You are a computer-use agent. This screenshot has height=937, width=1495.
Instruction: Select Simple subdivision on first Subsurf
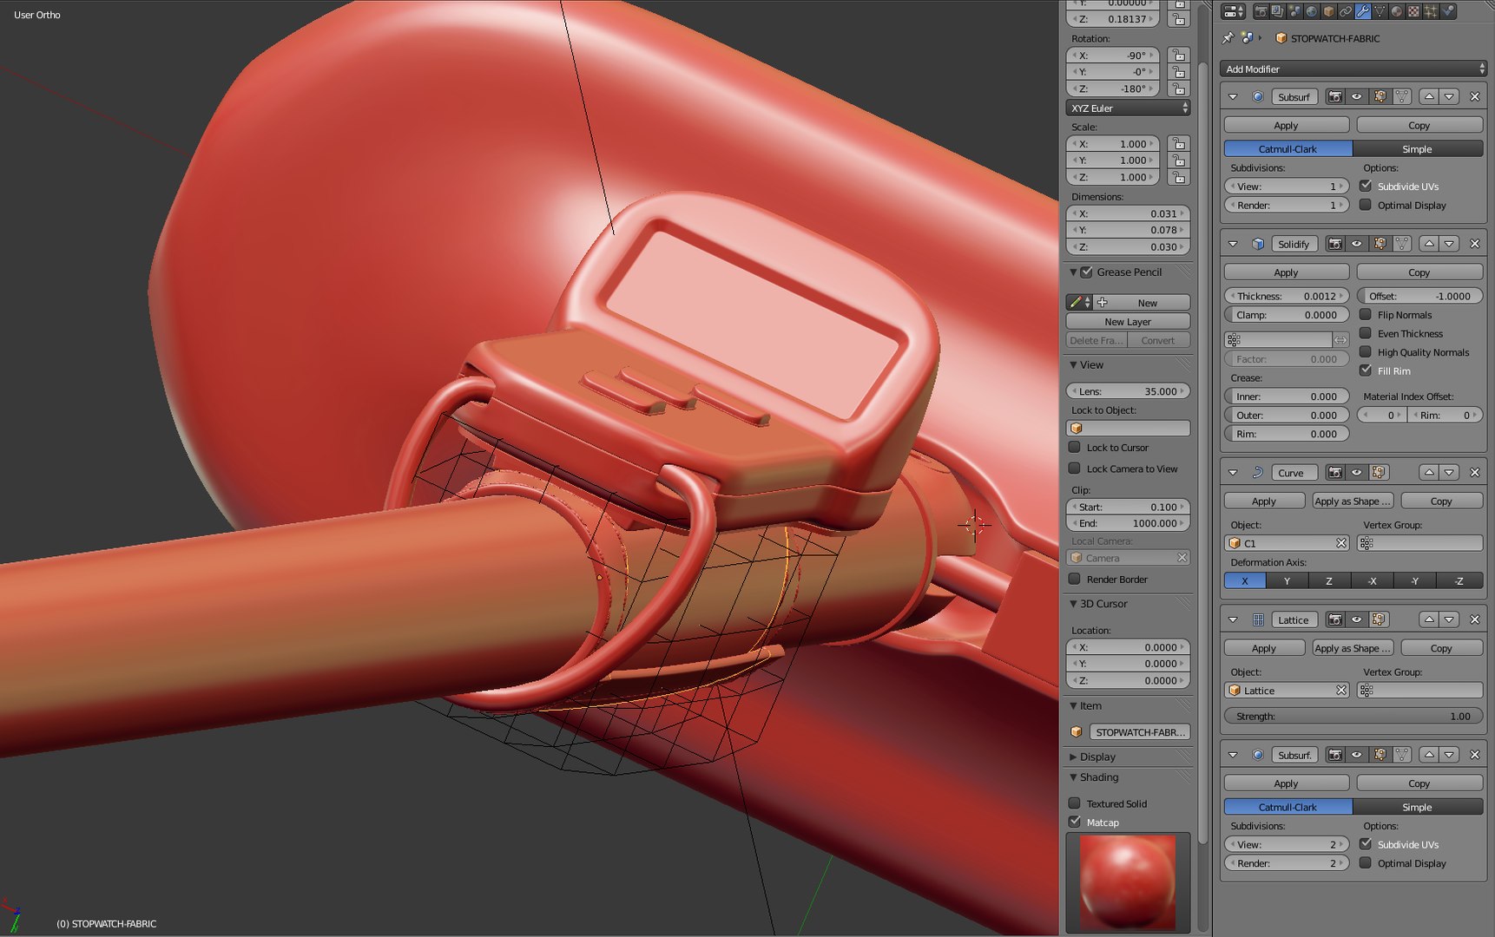coord(1418,149)
